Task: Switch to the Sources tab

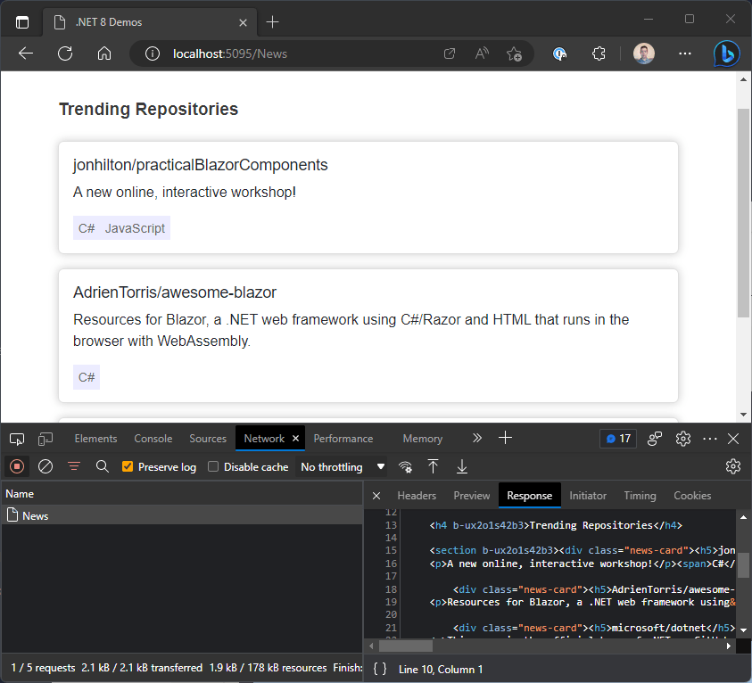Action: pos(208,439)
